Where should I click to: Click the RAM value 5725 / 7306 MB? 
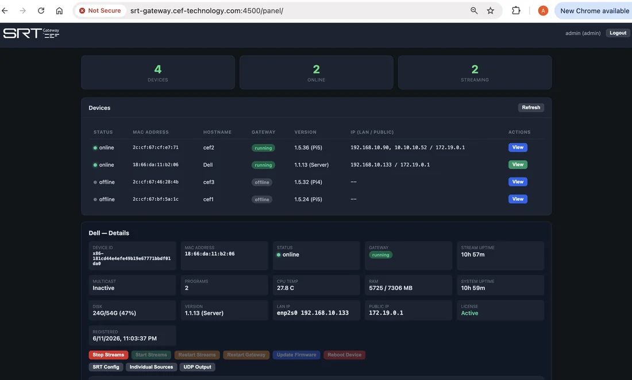(x=391, y=288)
